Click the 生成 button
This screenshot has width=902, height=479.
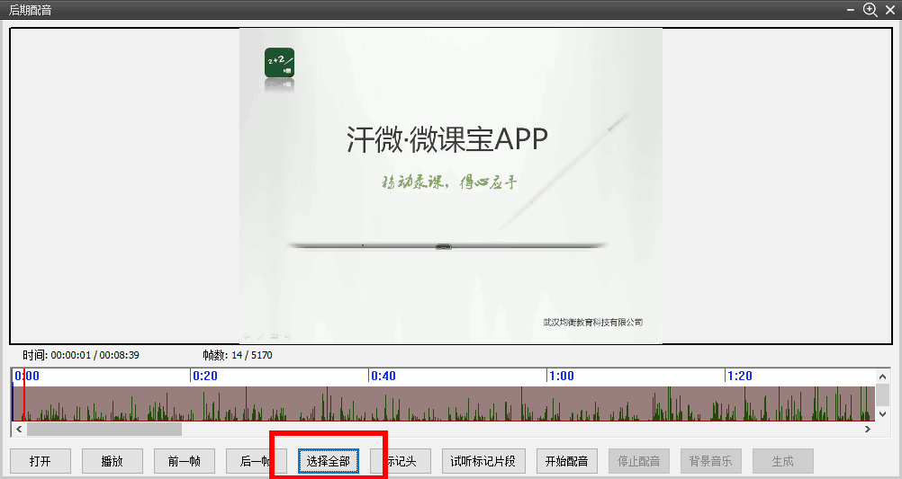coord(783,461)
